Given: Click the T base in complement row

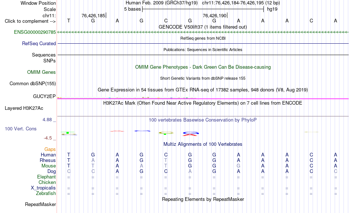Looking at the screenshot, I should [69, 21].
